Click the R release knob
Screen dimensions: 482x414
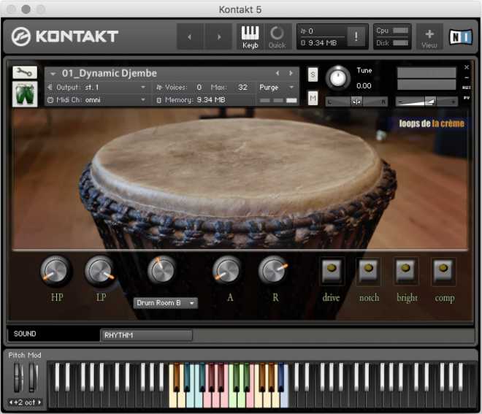coord(272,270)
